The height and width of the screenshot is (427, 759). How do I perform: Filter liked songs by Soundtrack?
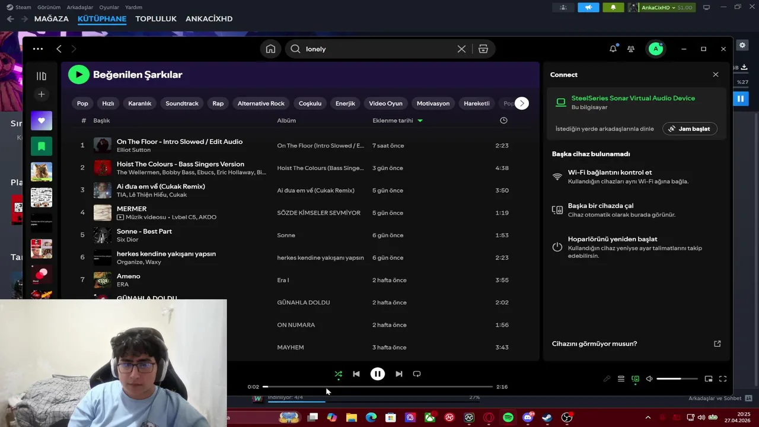pos(182,104)
